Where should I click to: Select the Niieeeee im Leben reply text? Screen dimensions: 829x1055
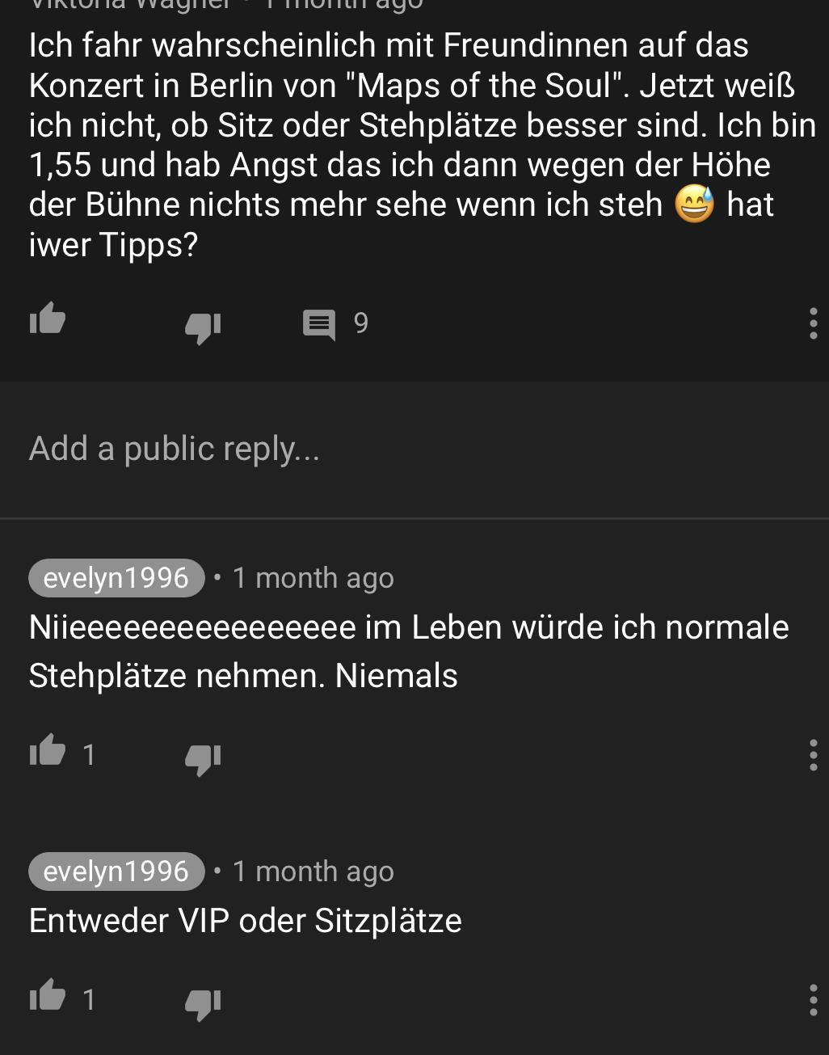tap(409, 651)
